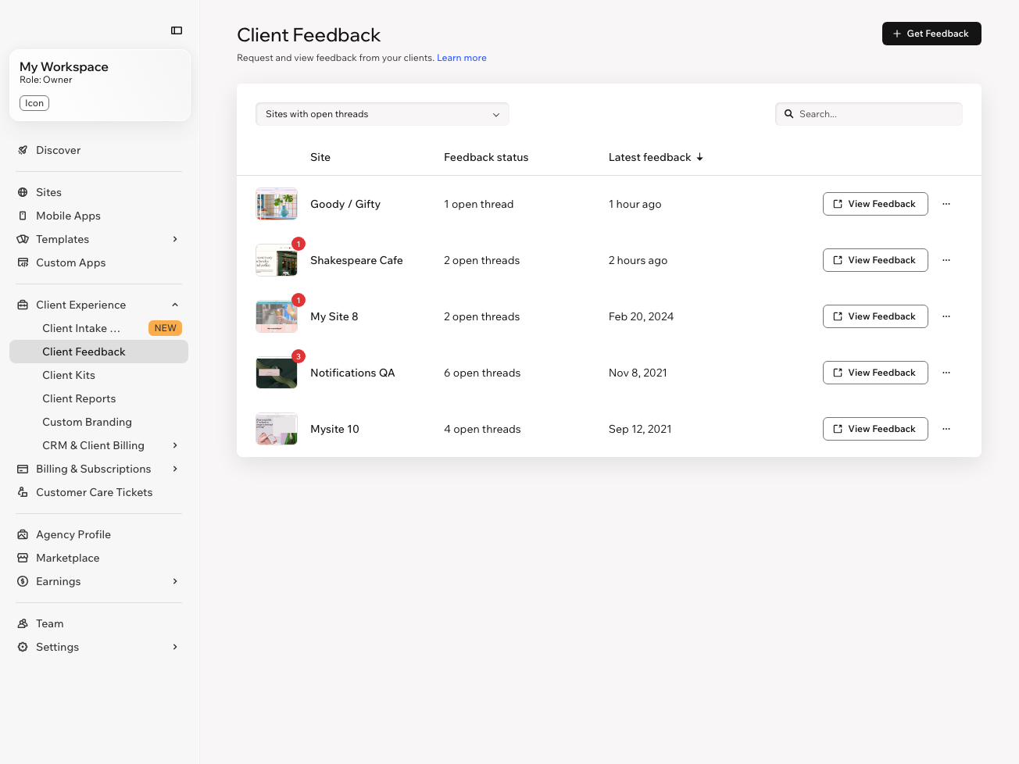Expand Billing & Subscriptions chevron
This screenshot has height=764, width=1019.
[175, 469]
